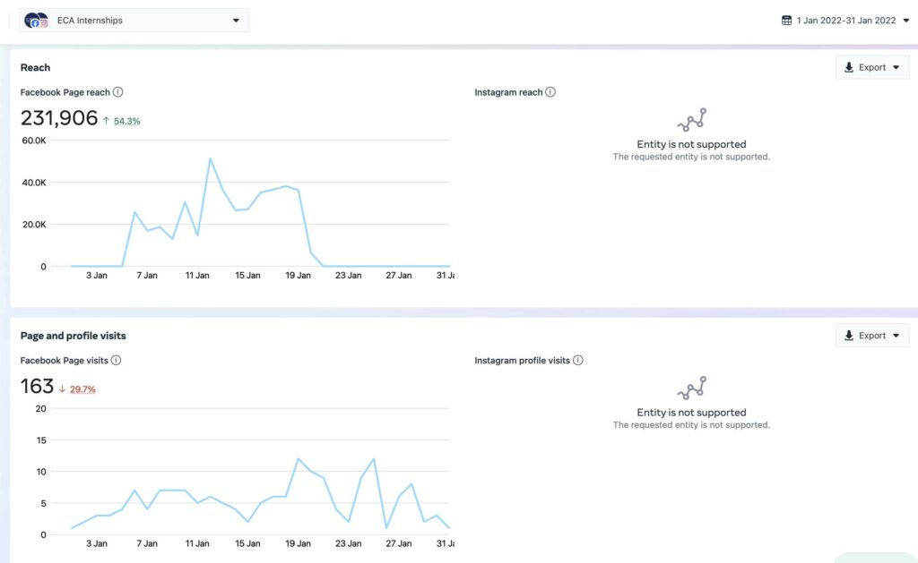Expand Export dropdown in Page and profile visits
Viewport: 918px width, 563px height.
(x=895, y=336)
